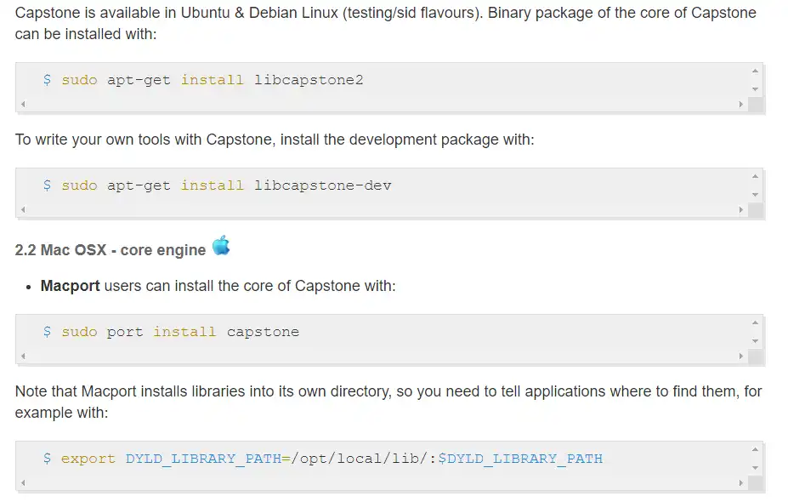Tap scroll-up arrow in DYLD_LIBRARY_PATH export block

[x=755, y=449]
